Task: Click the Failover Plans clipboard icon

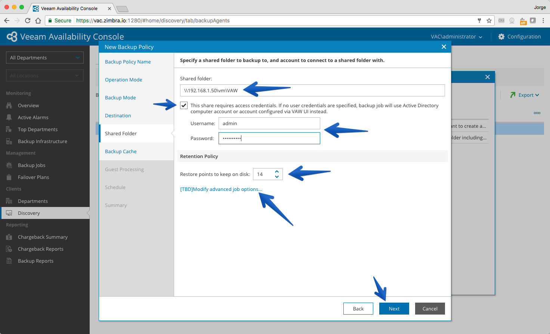Action: pos(9,177)
